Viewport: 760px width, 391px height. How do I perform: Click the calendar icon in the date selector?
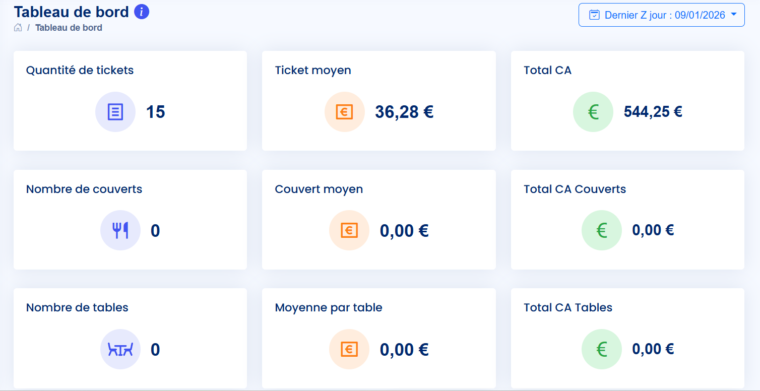595,15
